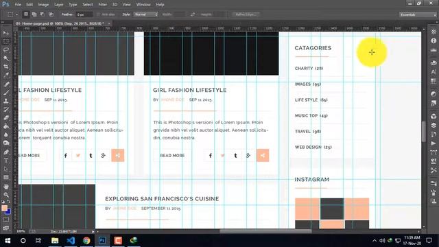Open the Image menu

(x=43, y=5)
